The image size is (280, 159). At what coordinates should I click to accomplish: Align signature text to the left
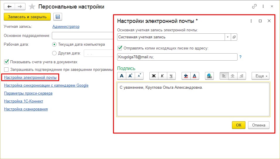pyautogui.click(x=224, y=76)
